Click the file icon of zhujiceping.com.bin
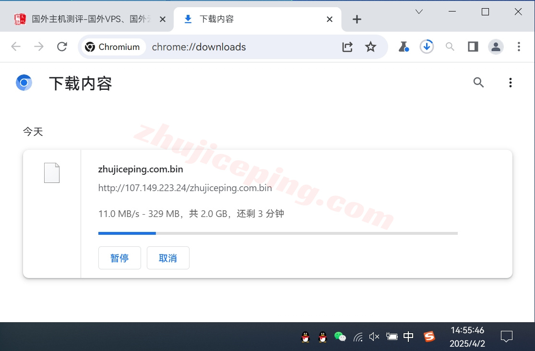 [x=52, y=173]
